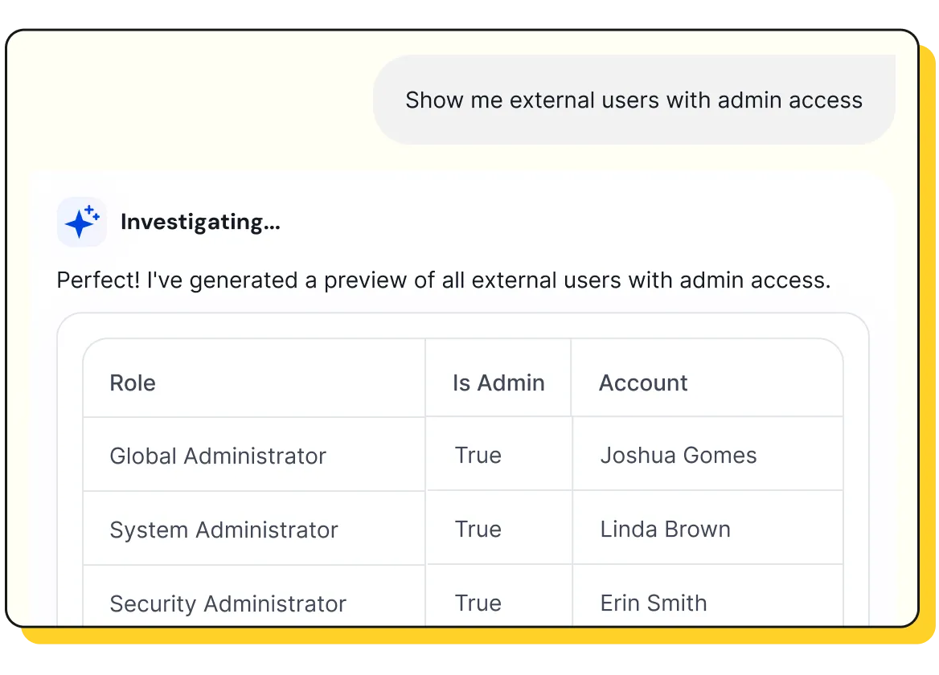This screenshot has width=939, height=675.
Task: Click the Account column header
Action: [642, 383]
